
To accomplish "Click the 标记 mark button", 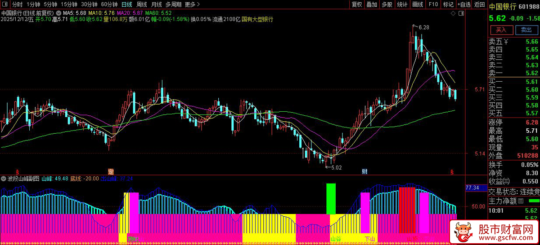I will point(448,4).
